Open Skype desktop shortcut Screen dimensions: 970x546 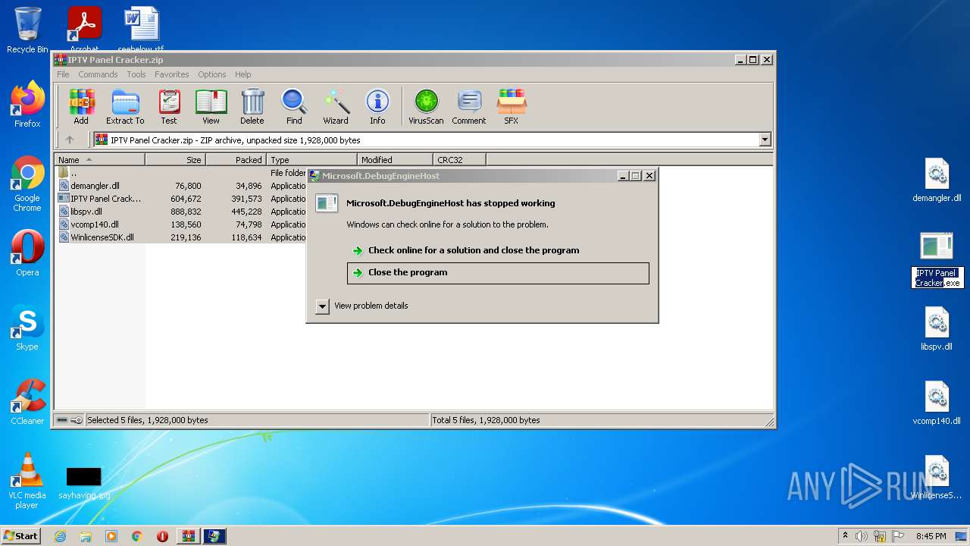[27, 328]
